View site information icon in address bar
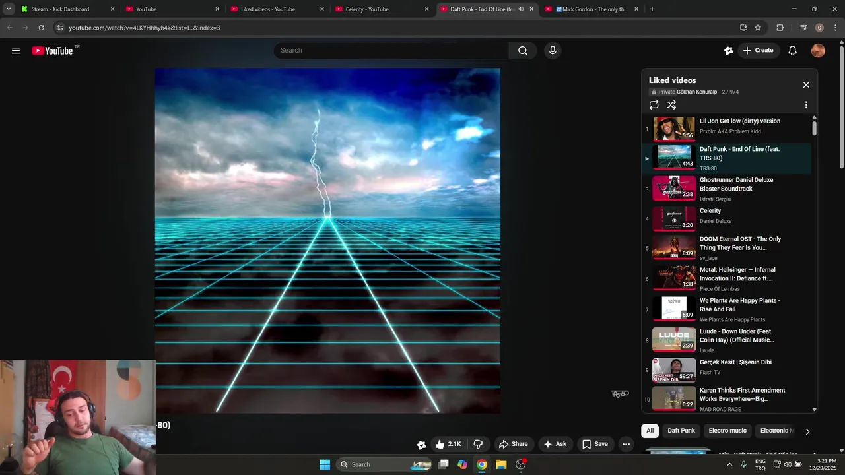 pyautogui.click(x=60, y=28)
